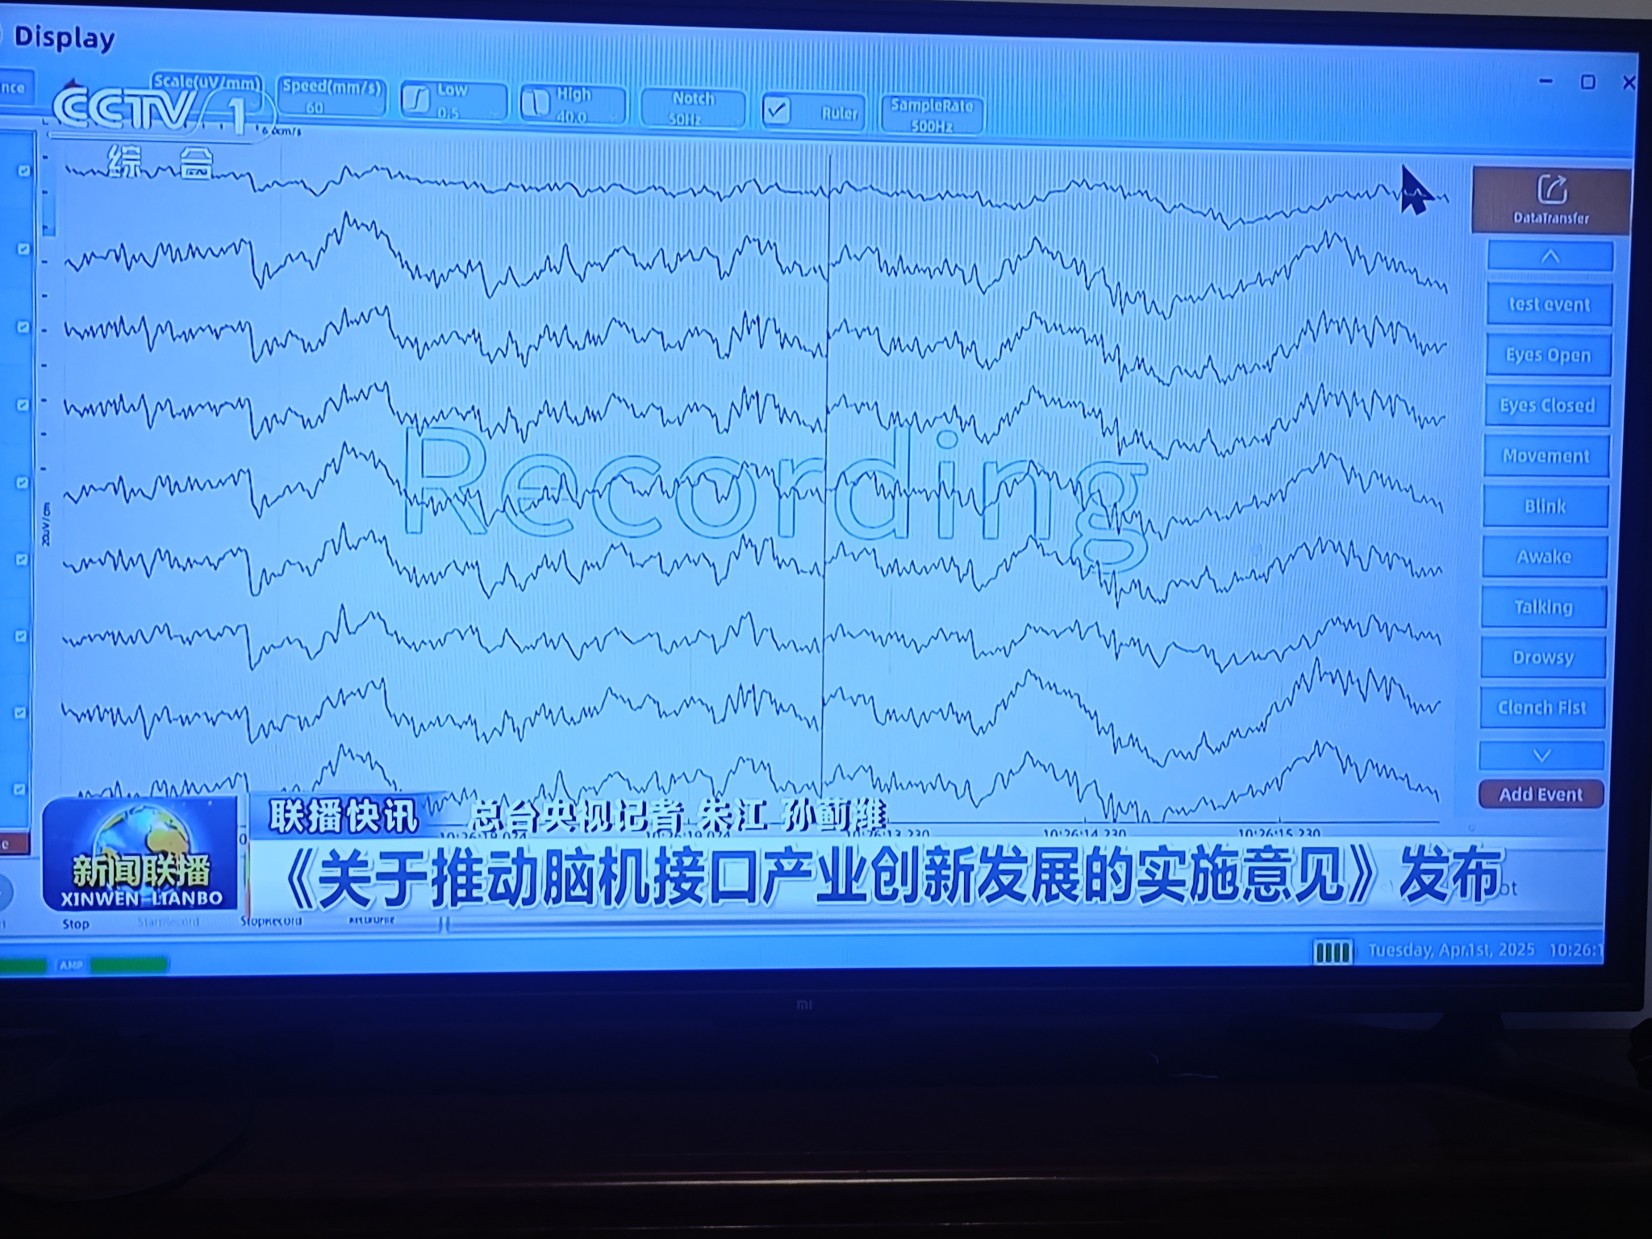Click the low-pass filter curve icon
The image size is (1652, 1239).
tap(417, 101)
